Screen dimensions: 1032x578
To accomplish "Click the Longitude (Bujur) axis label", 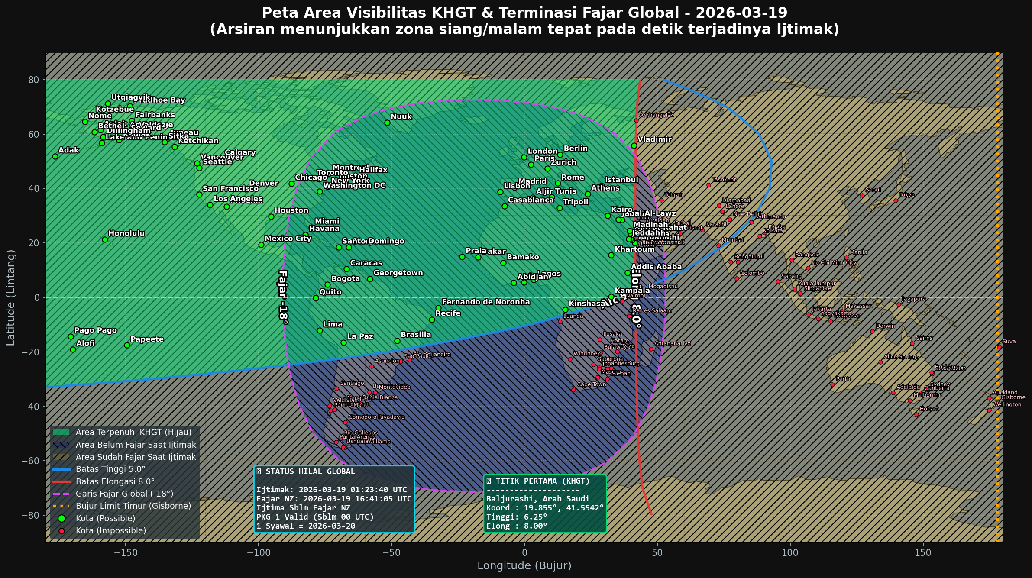I will coord(524,565).
